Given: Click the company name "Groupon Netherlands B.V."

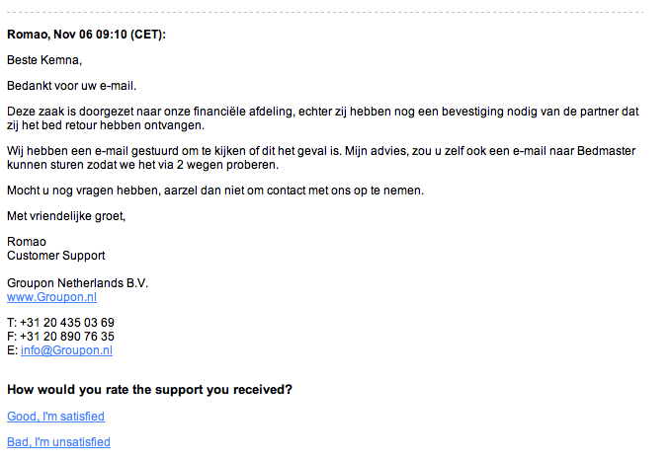Looking at the screenshot, I should pyautogui.click(x=77, y=283).
